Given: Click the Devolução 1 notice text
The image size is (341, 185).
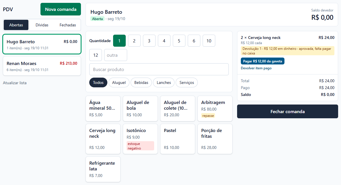Looking at the screenshot, I should click(x=288, y=51).
